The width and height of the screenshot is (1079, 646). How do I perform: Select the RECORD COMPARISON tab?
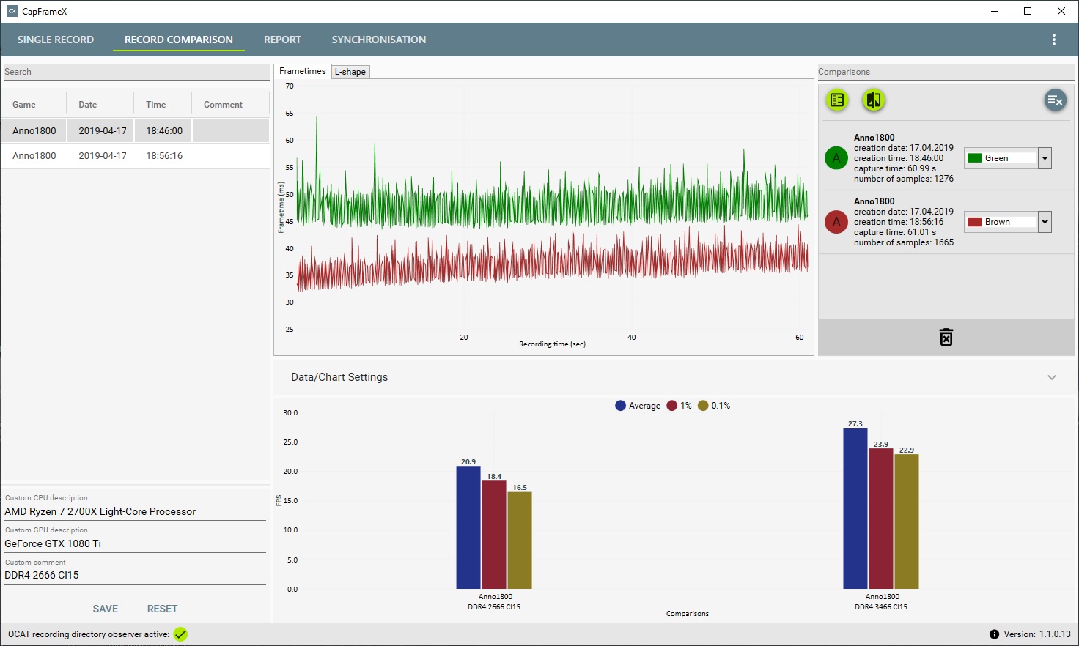point(179,40)
